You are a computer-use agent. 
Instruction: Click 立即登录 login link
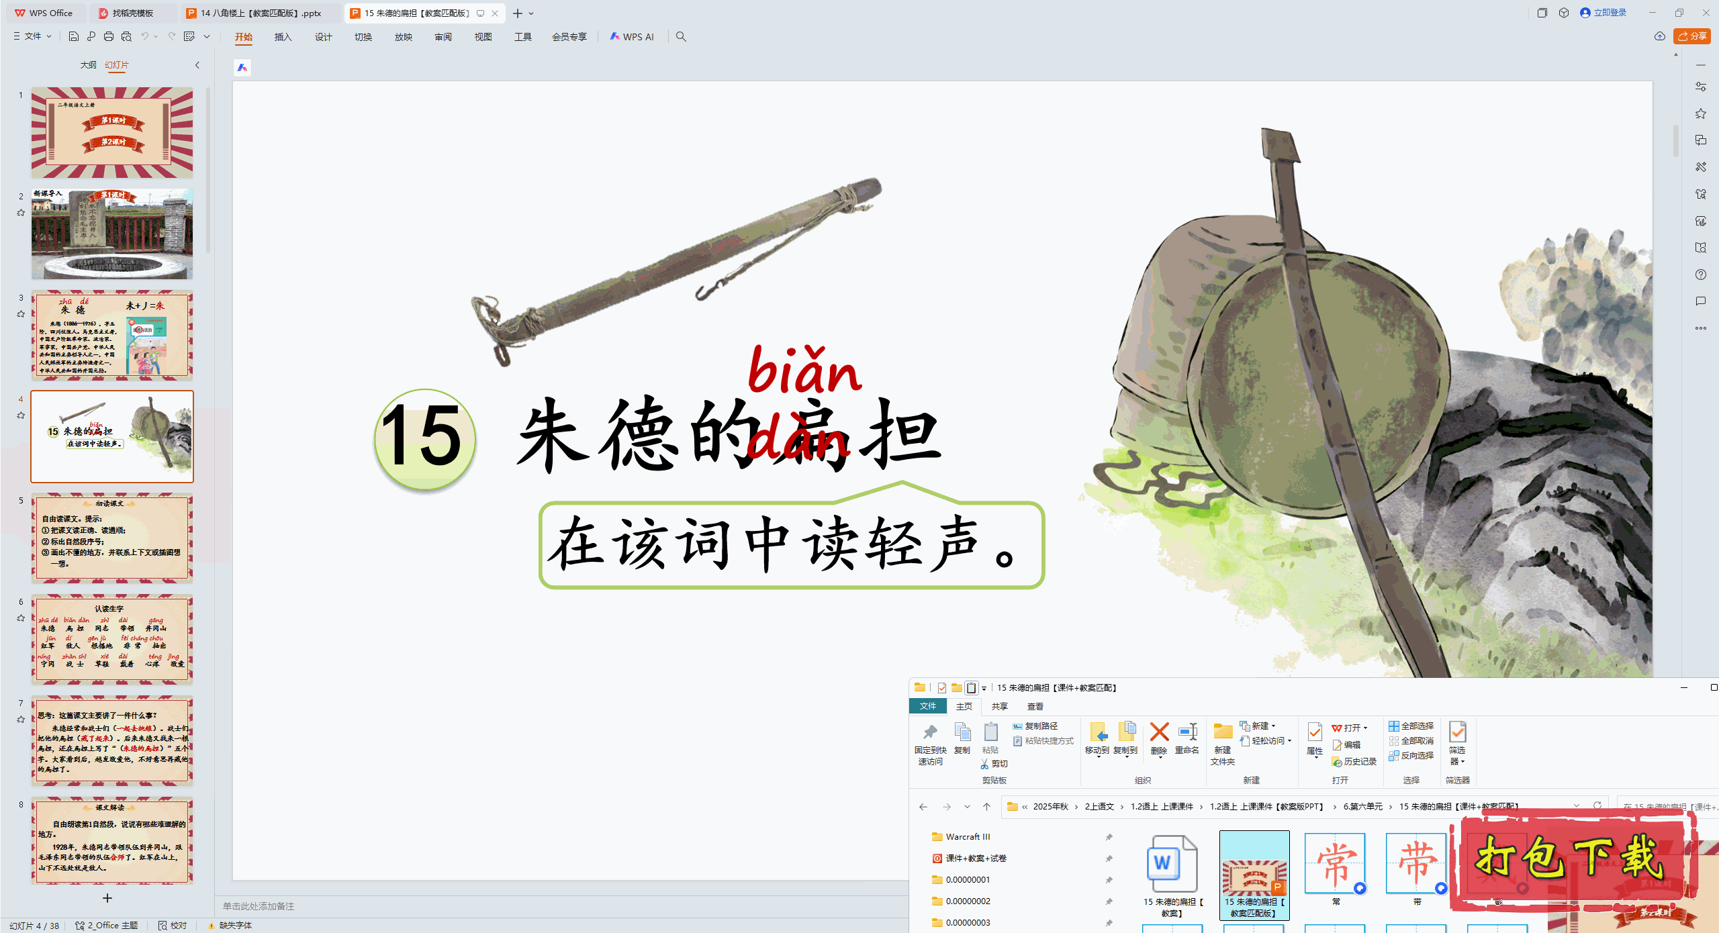[x=1610, y=13]
